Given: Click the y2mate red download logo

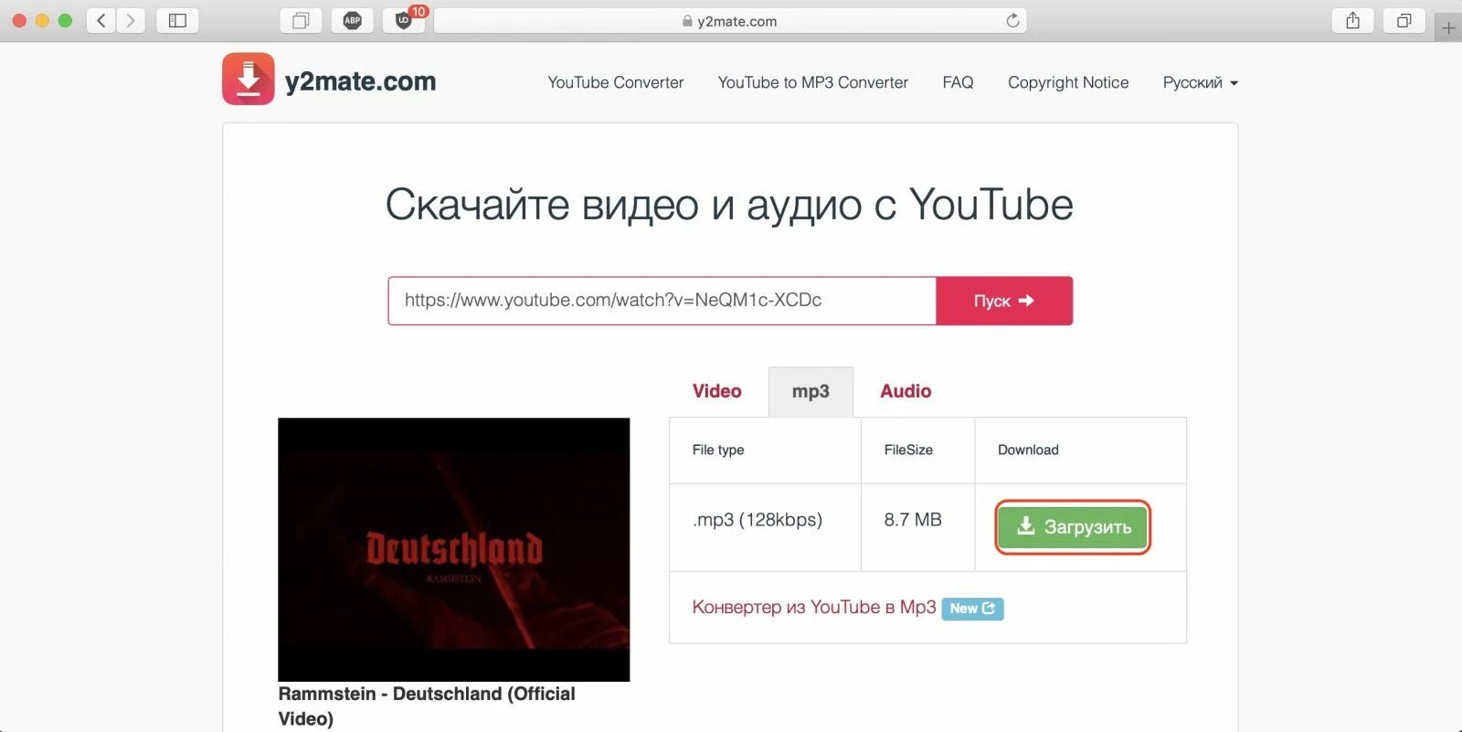Looking at the screenshot, I should click(x=248, y=79).
